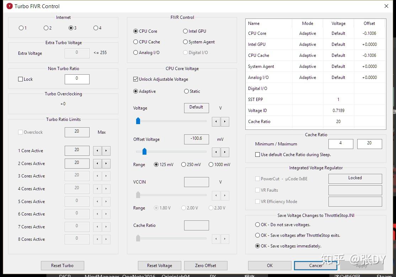This screenshot has width=396, height=277.
Task: Uncheck Unlock Adjustable Voltage
Action: [136, 79]
